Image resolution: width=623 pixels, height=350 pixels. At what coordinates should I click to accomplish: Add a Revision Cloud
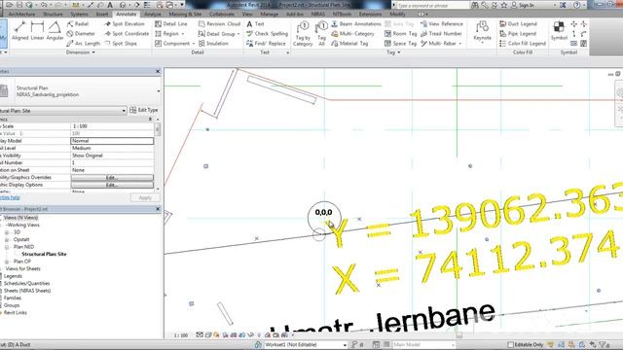tap(219, 23)
